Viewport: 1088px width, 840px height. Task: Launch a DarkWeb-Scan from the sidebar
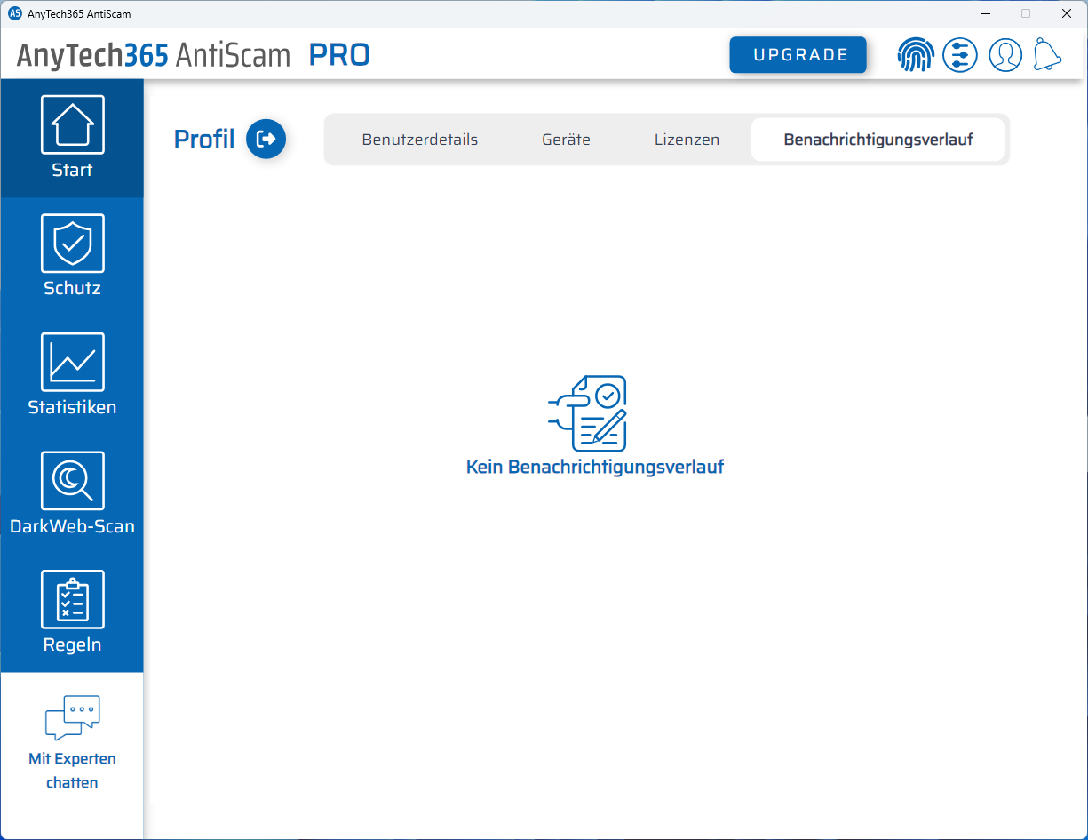[x=72, y=492]
